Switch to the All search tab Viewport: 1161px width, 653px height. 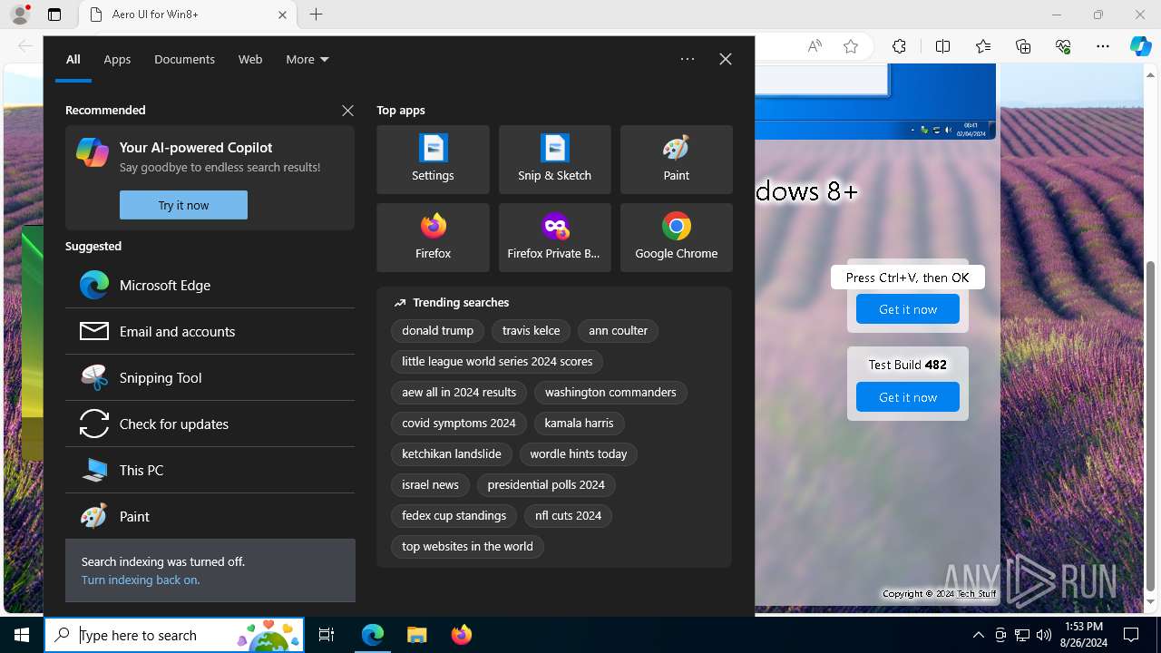tap(73, 59)
